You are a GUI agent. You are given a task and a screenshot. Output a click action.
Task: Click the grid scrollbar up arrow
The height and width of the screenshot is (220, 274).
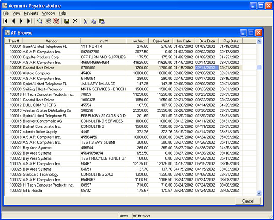pyautogui.click(x=259, y=41)
